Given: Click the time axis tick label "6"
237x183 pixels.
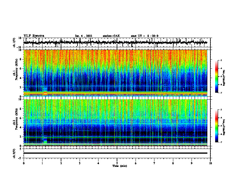Looking at the screenshot, I should [136, 163].
